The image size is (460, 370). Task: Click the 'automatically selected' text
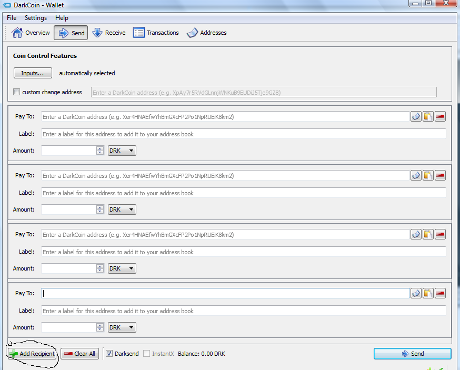tap(87, 73)
